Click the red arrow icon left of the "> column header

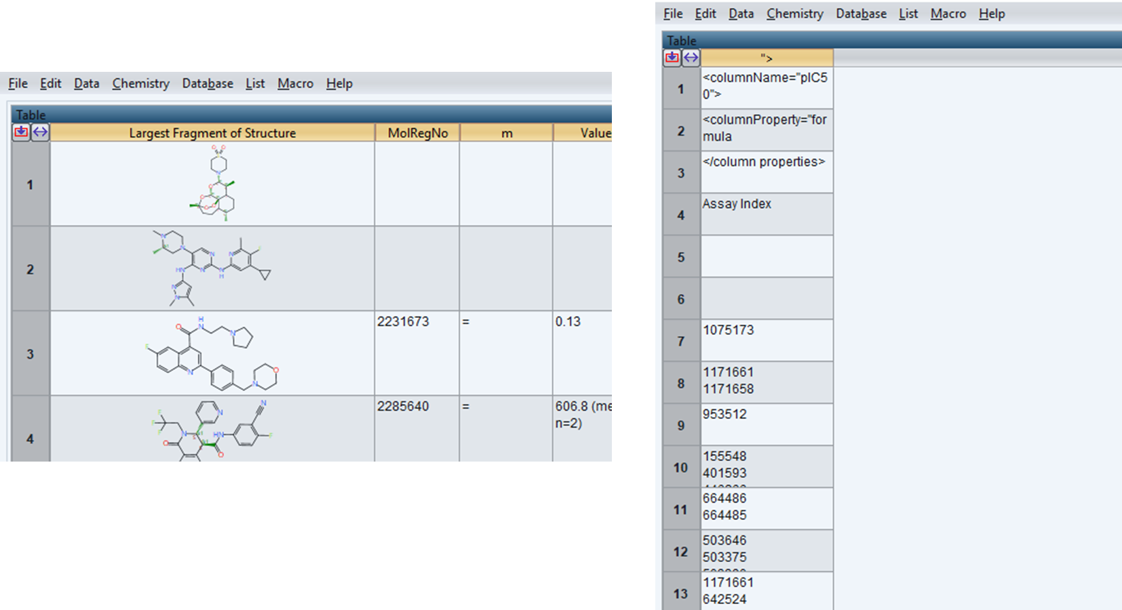point(672,58)
